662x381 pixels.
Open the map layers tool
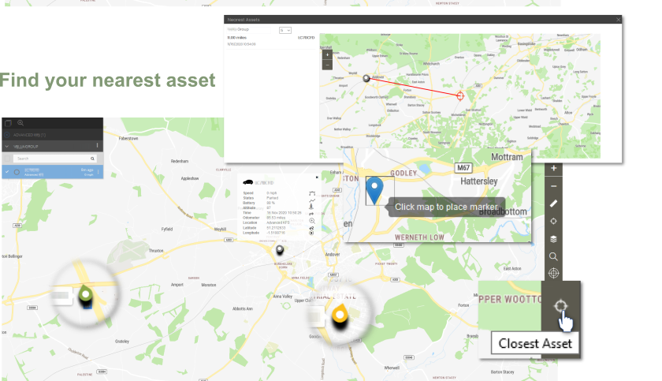[x=553, y=239]
